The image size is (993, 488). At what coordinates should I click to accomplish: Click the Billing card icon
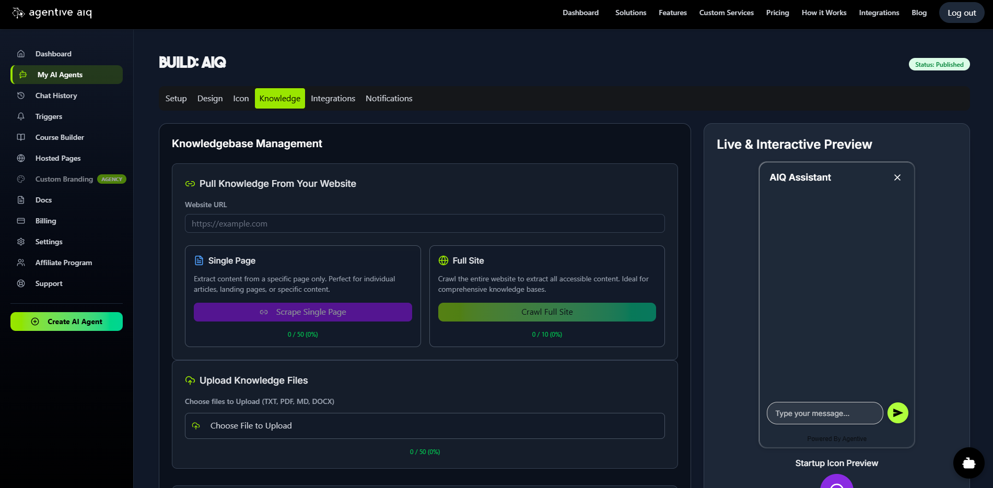coord(21,221)
